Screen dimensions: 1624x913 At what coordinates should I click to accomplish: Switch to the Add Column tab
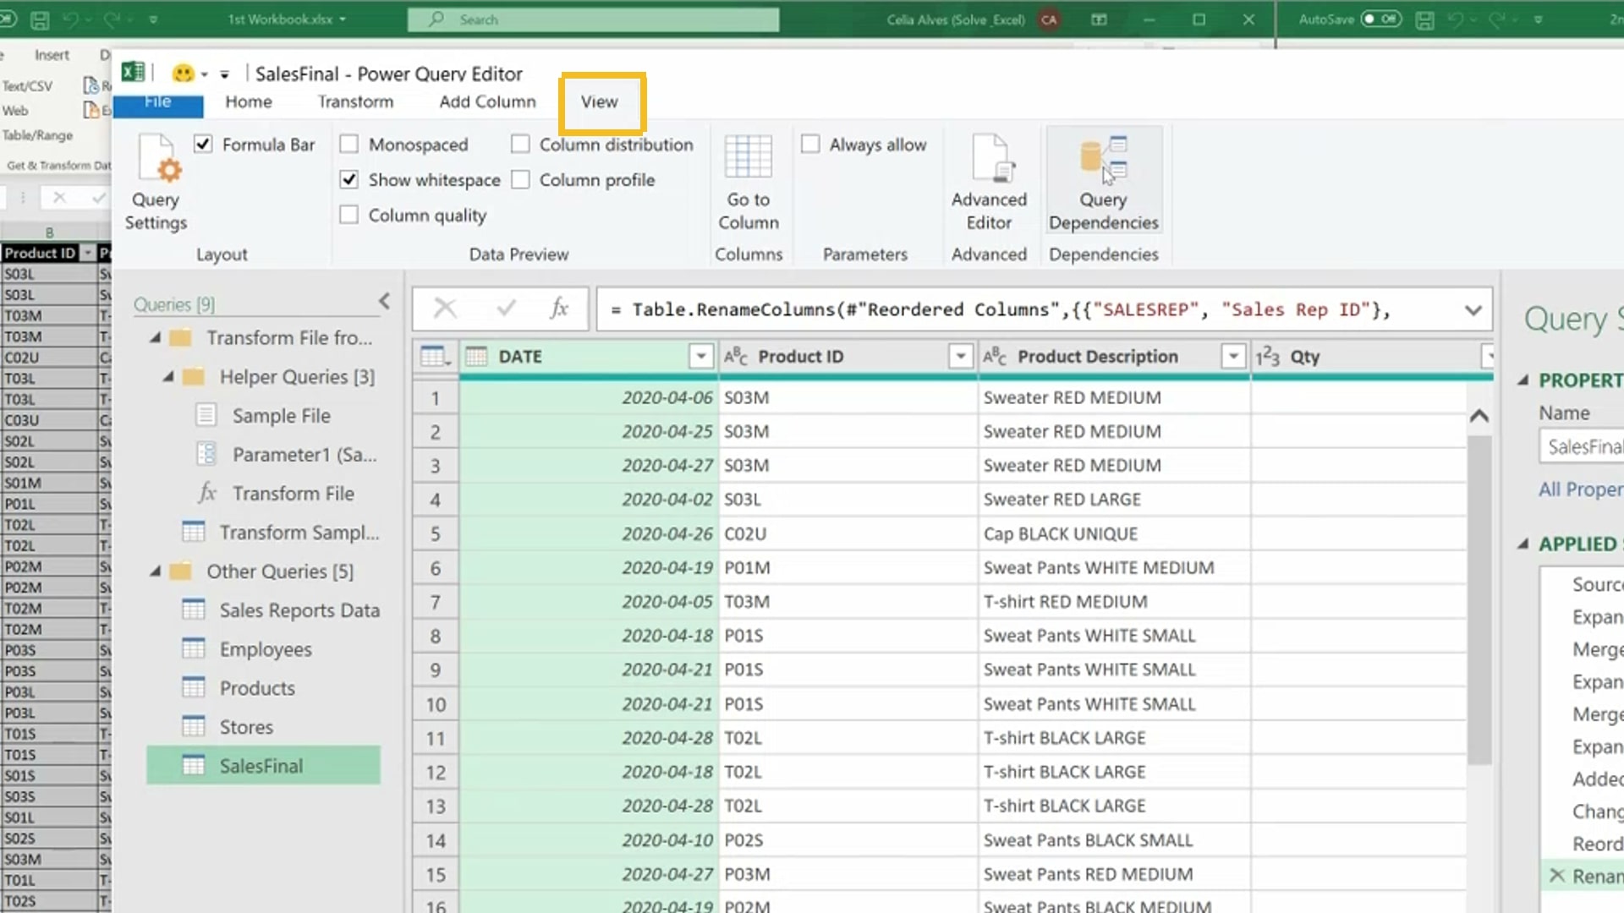click(487, 101)
